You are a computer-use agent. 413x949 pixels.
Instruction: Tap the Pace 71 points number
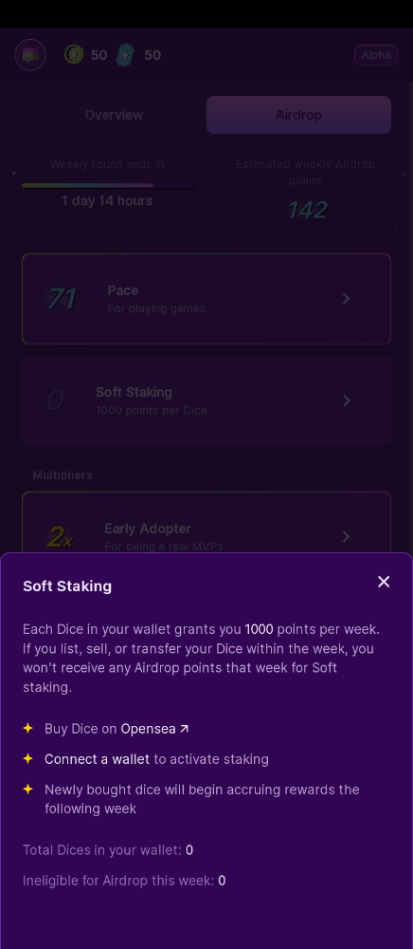click(x=63, y=298)
